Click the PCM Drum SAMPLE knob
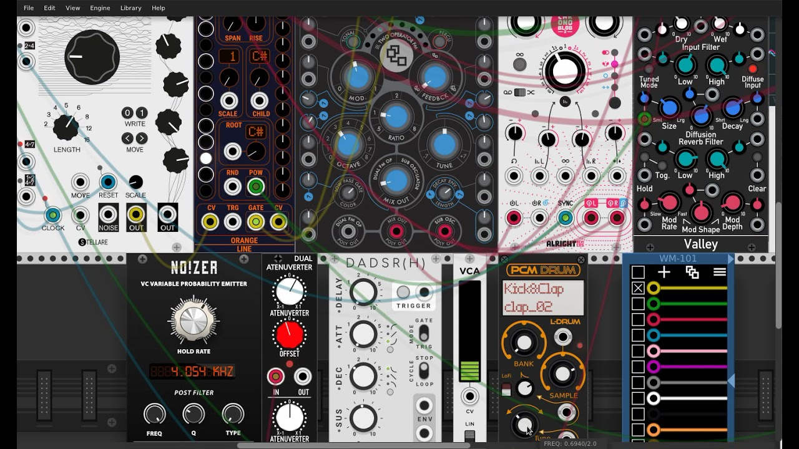799x449 pixels. pos(563,373)
